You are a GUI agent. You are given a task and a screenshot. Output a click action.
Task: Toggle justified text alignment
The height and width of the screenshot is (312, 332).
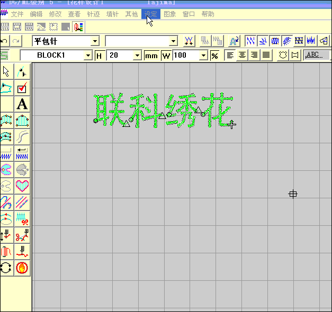pyautogui.click(x=266, y=55)
